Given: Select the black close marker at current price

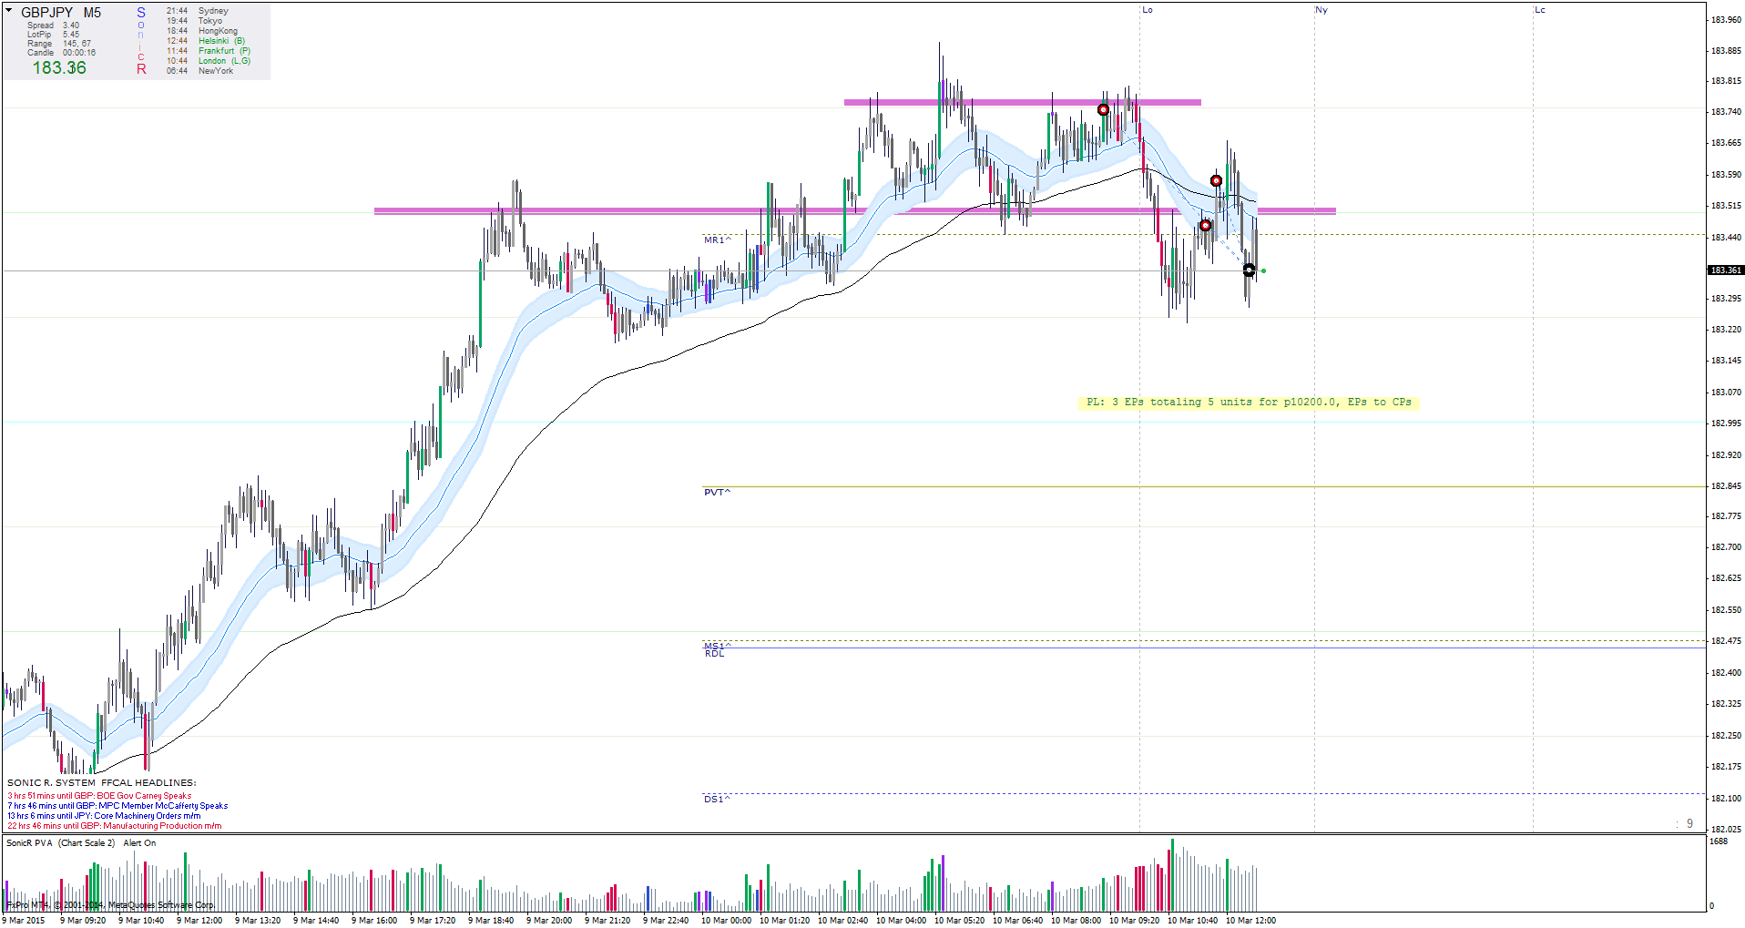Looking at the screenshot, I should tap(1249, 270).
